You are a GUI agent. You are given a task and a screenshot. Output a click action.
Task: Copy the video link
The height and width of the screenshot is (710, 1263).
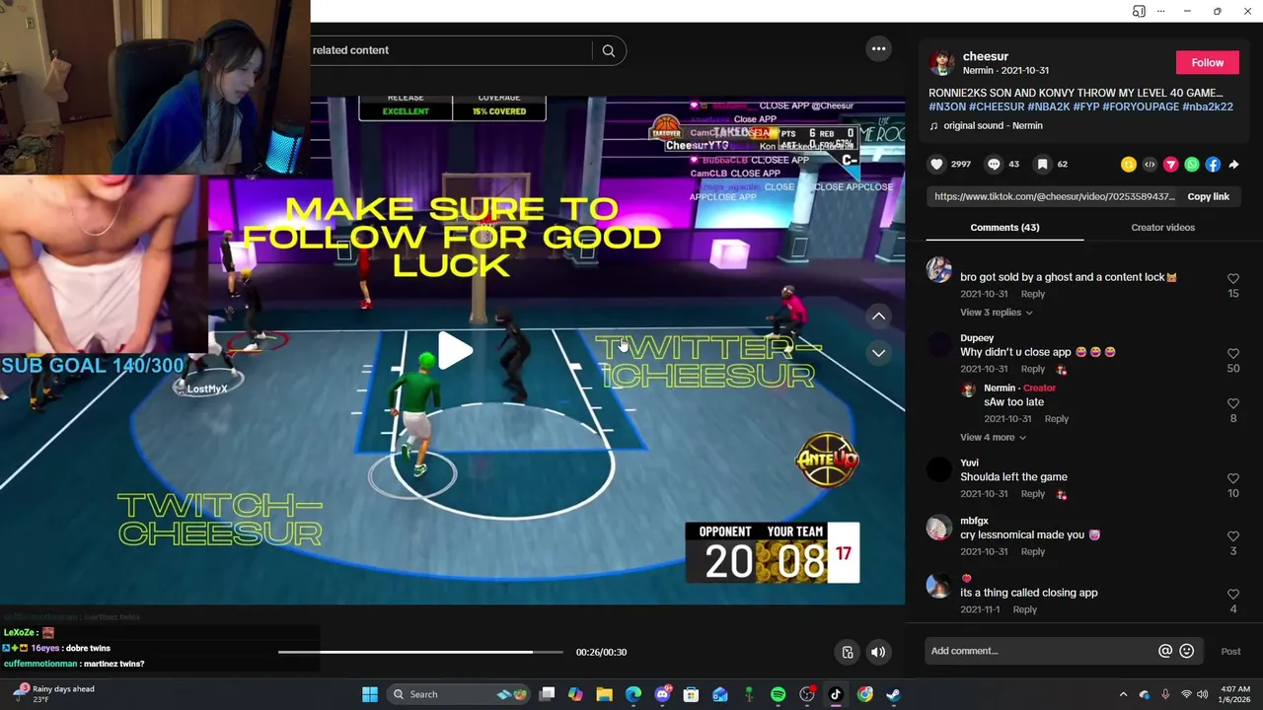click(1208, 196)
